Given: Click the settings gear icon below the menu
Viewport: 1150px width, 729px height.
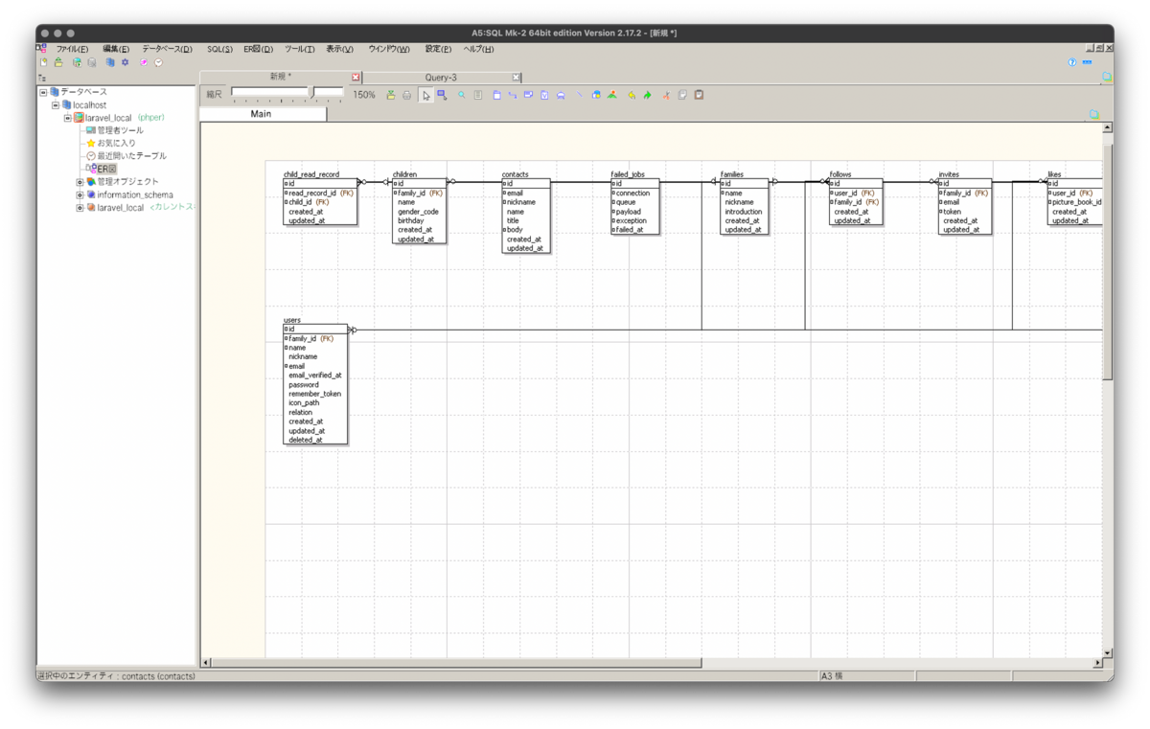Looking at the screenshot, I should pos(125,62).
